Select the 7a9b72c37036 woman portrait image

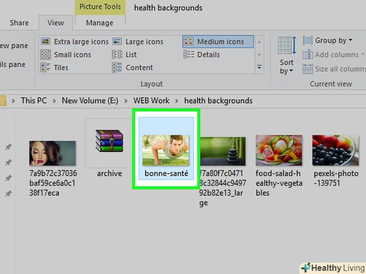click(x=52, y=154)
